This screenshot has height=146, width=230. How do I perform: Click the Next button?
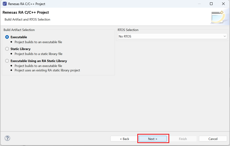click(153, 139)
